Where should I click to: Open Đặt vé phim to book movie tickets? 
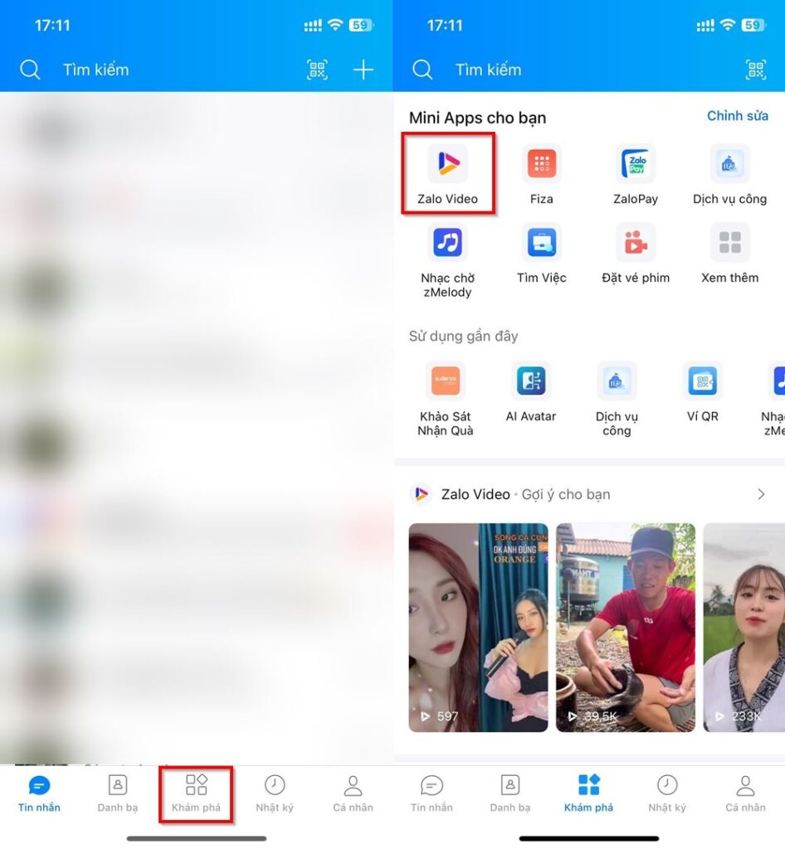635,242
